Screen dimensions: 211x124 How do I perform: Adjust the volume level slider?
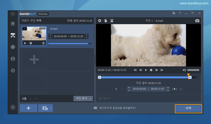point(193,70)
